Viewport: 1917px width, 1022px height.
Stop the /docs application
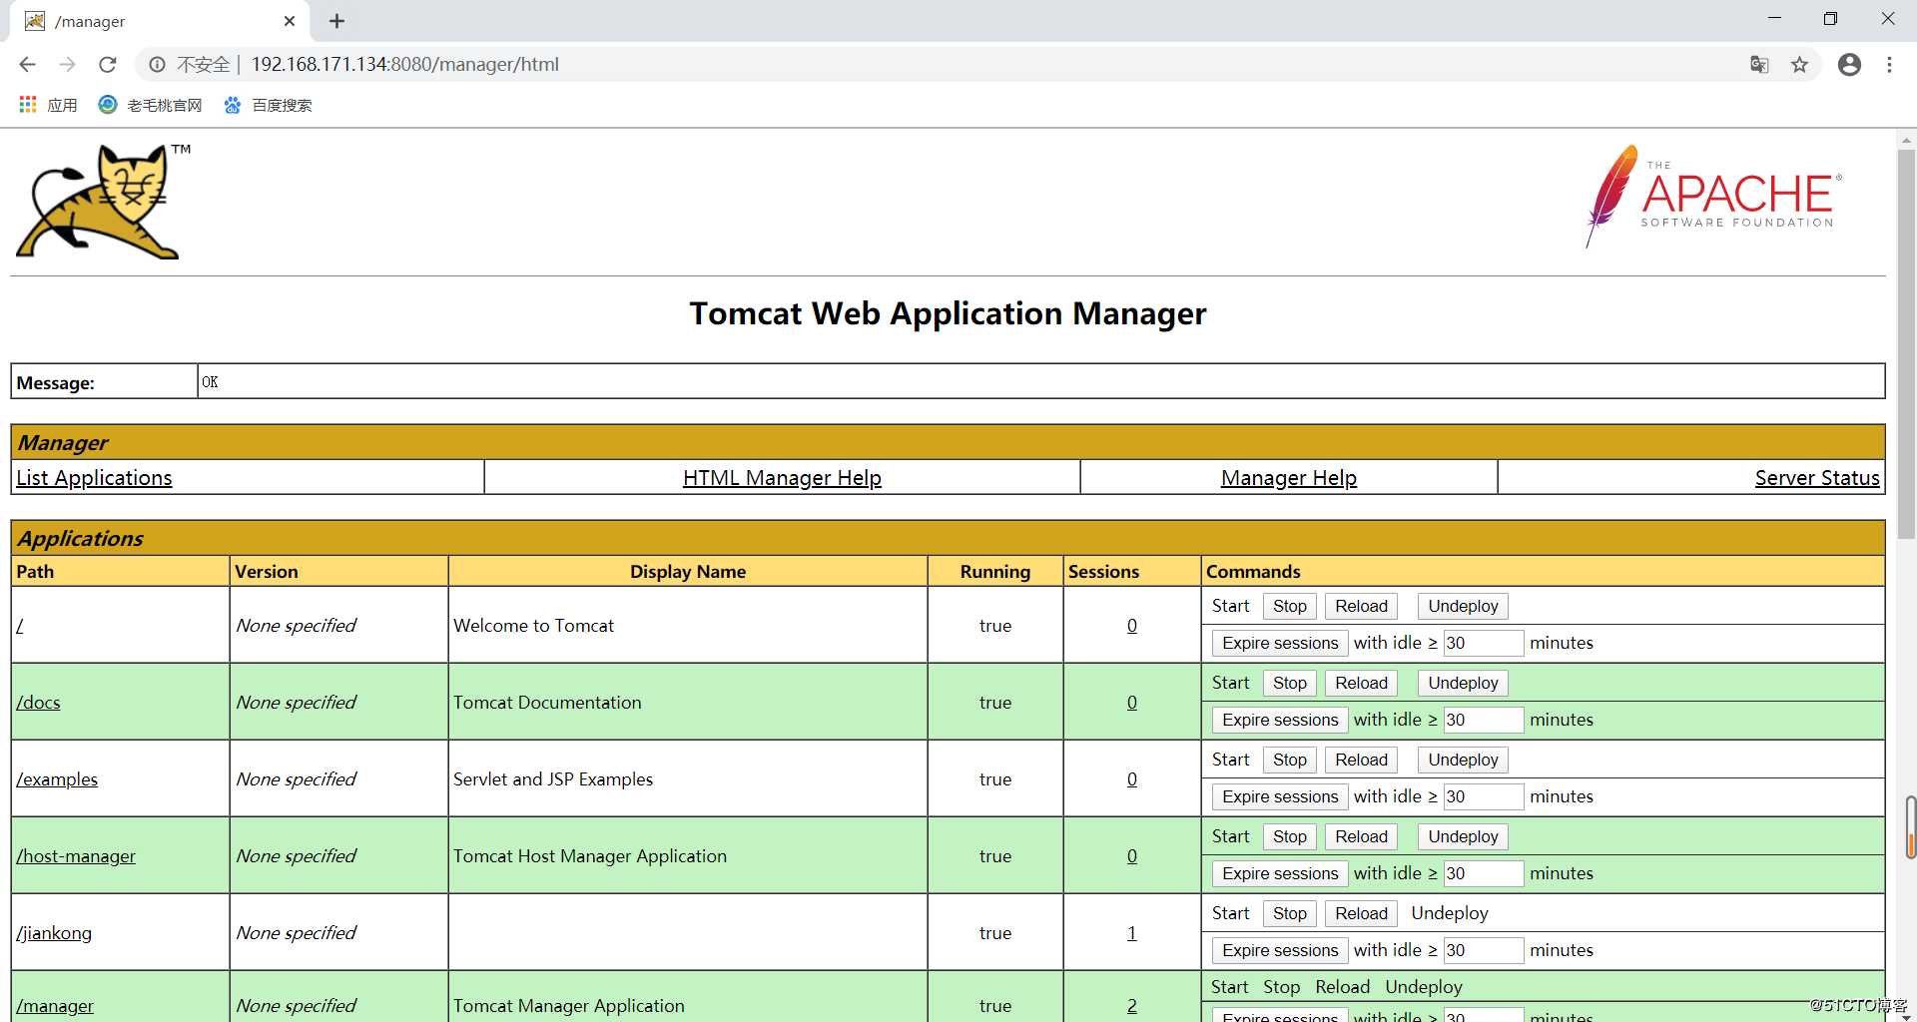pos(1289,683)
